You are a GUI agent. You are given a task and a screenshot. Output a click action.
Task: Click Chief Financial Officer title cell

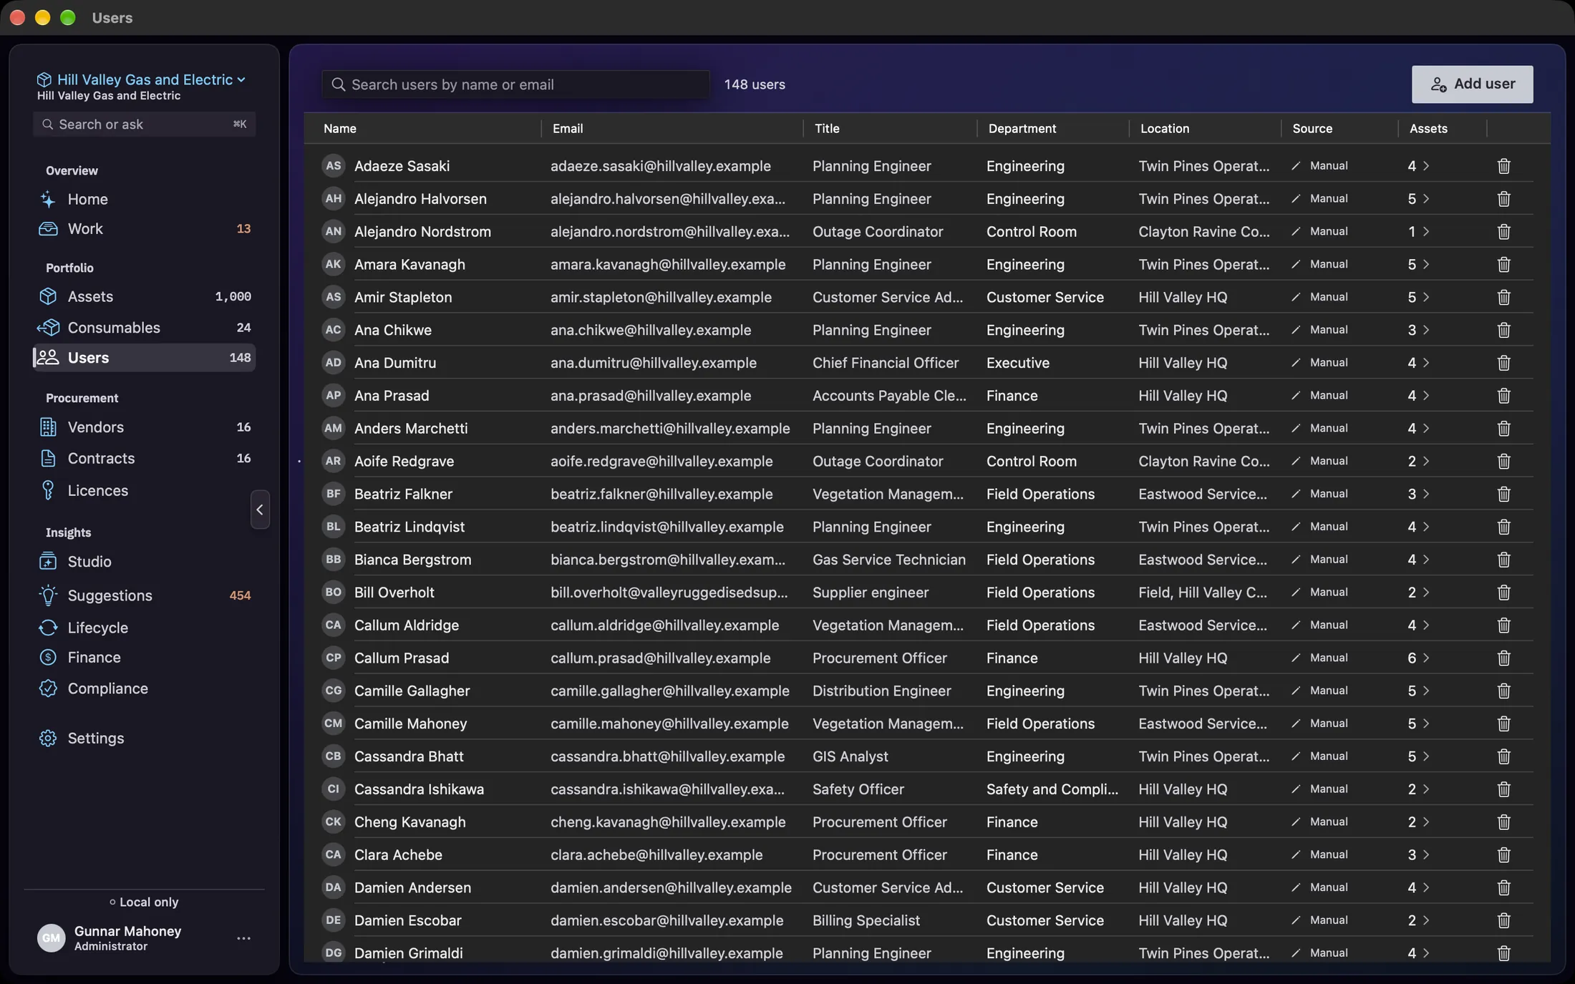click(885, 363)
